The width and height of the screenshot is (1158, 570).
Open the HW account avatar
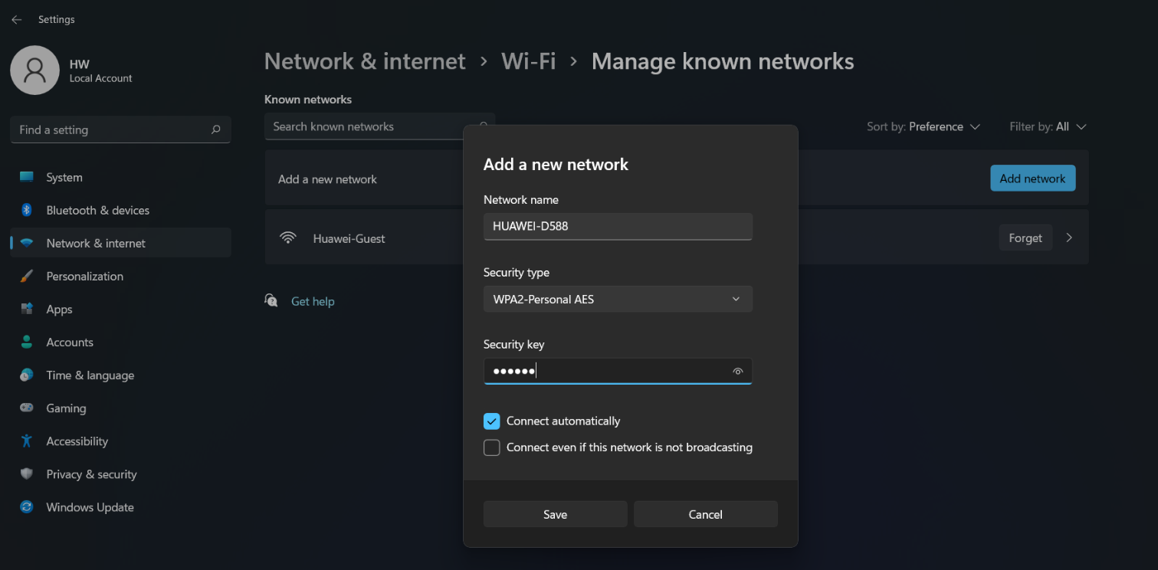[34, 70]
